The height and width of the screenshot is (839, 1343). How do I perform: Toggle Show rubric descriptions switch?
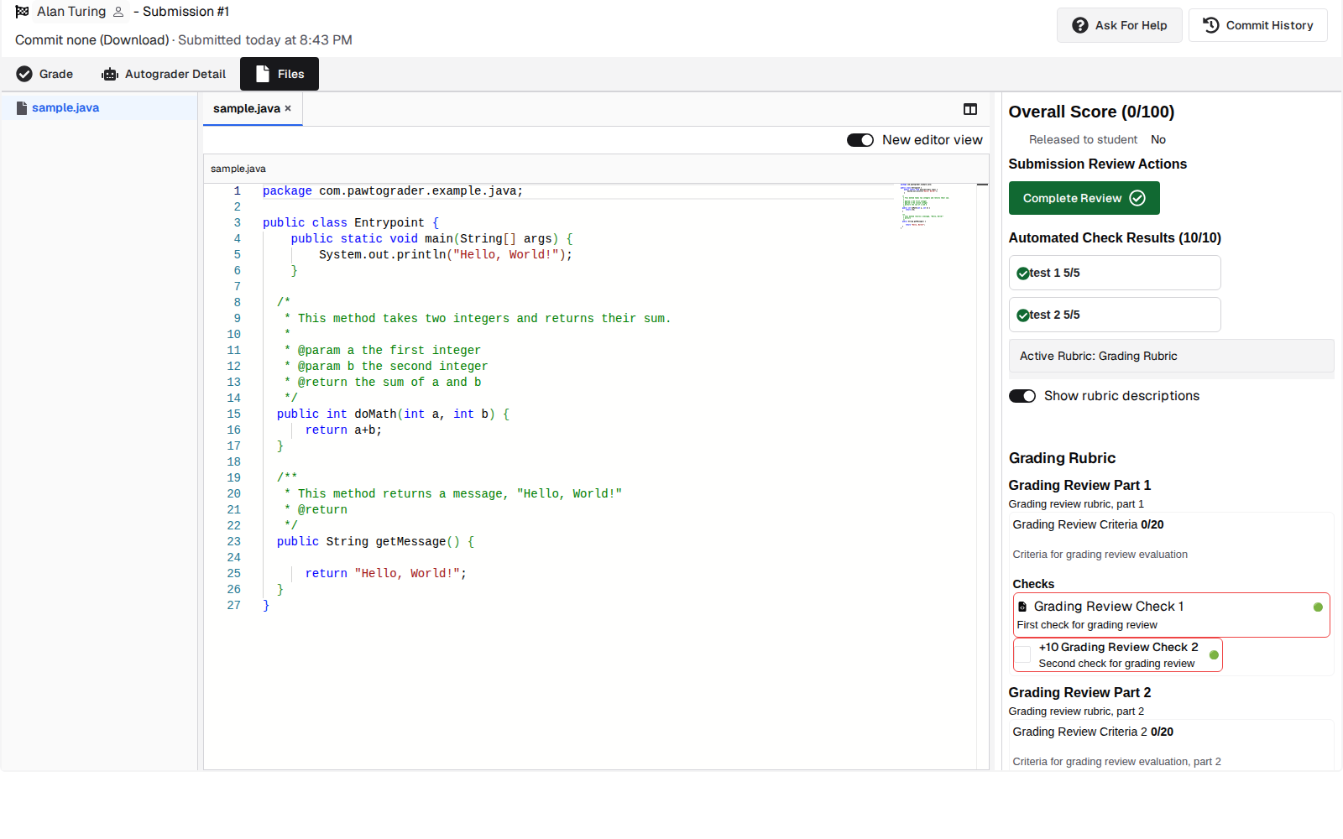click(x=1022, y=396)
